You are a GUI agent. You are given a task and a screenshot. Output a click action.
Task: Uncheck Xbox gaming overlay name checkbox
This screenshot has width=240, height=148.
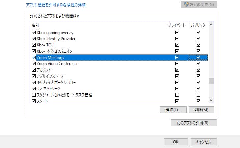34,32
